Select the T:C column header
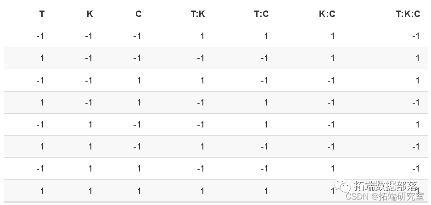This screenshot has width=431, height=205. coord(261,14)
